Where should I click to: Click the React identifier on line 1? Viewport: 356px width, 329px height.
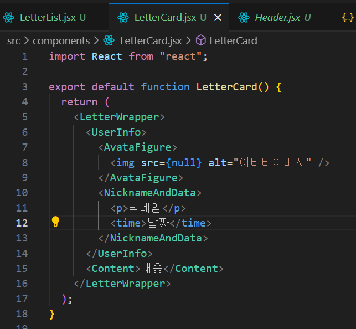click(107, 56)
